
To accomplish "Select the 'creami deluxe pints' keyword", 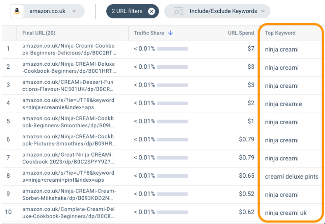I will coord(292,176).
